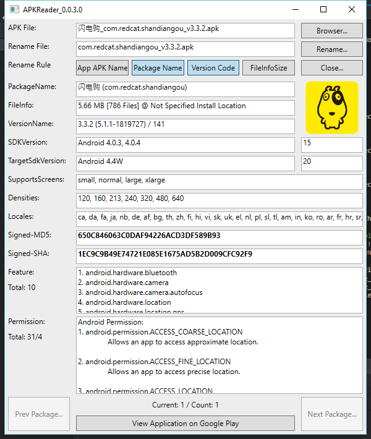Click the Locales list field
The image size is (371, 439).
click(x=219, y=218)
